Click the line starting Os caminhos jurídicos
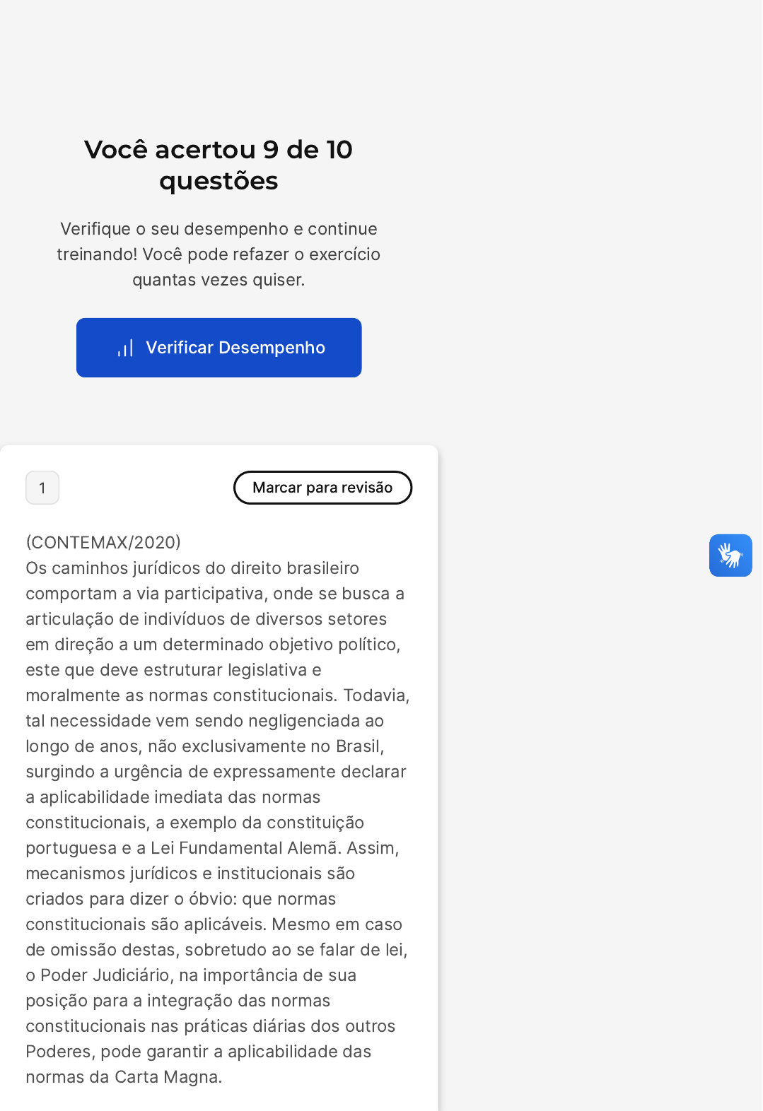Viewport: 763px width, 1111px height. tap(192, 568)
